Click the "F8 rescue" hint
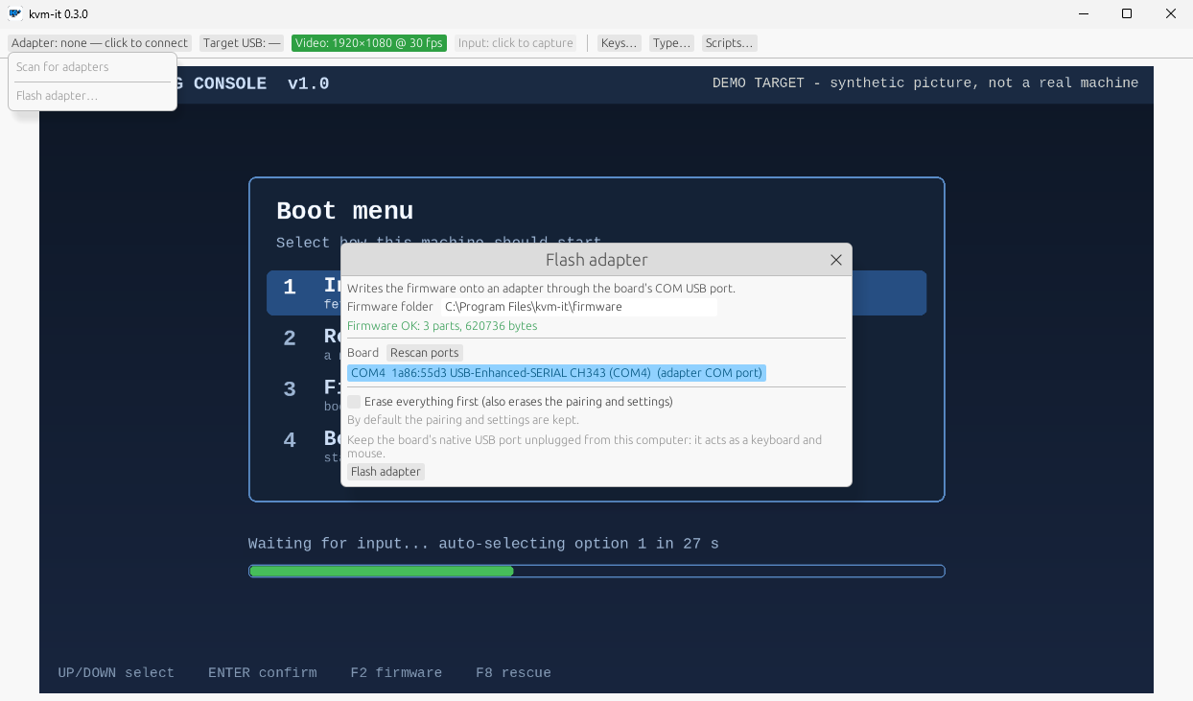The height and width of the screenshot is (701, 1193). click(513, 673)
